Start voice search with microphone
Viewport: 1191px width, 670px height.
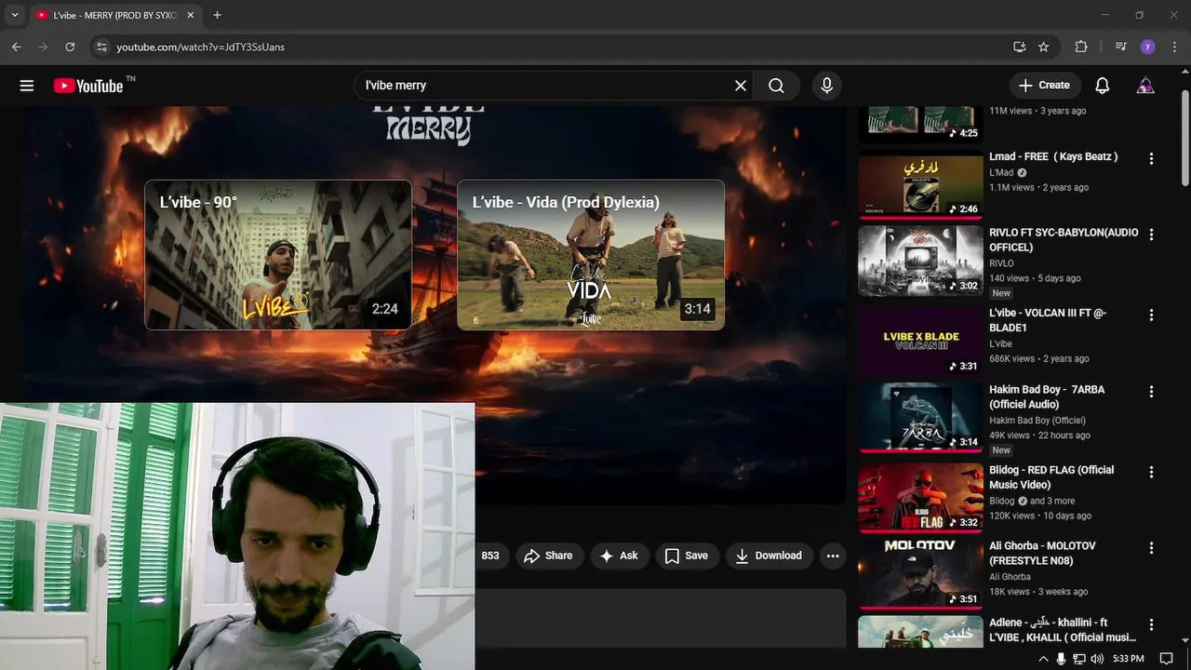coord(826,86)
